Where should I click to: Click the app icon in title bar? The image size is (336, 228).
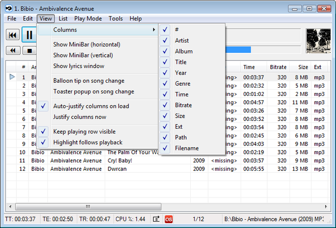tap(8, 8)
